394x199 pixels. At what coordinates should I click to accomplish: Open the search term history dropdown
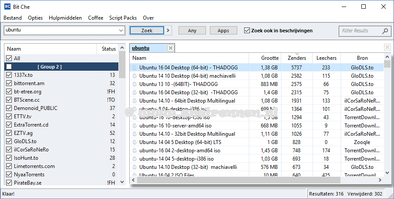point(121,31)
